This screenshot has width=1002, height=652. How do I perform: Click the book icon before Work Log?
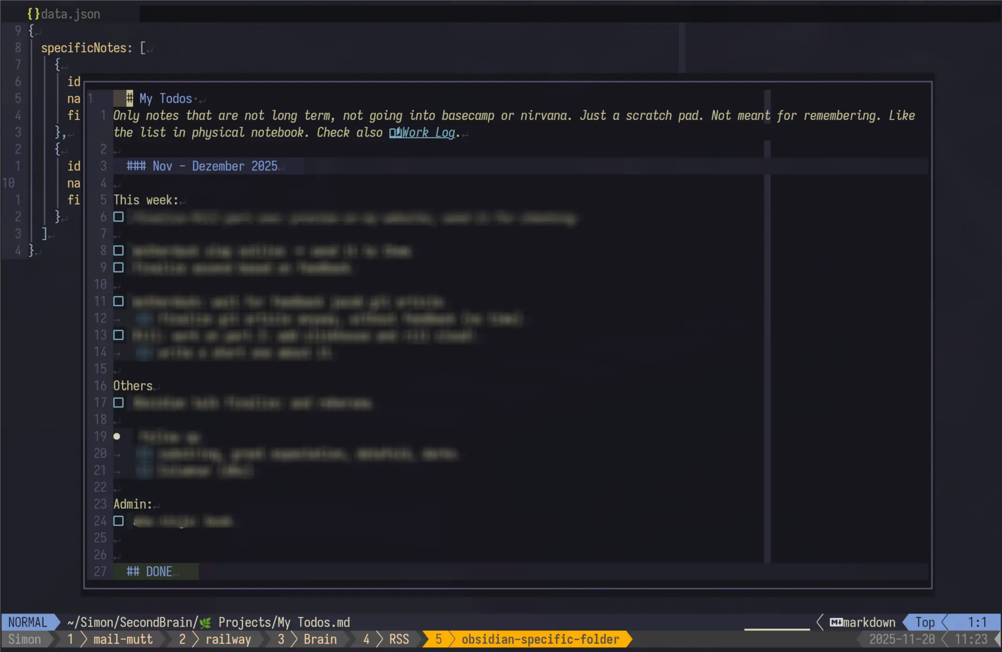[x=395, y=133]
